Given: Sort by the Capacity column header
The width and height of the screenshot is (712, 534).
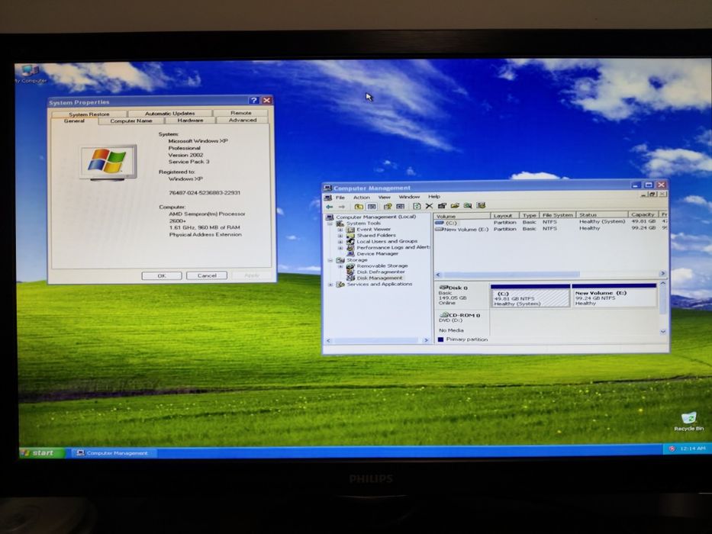Looking at the screenshot, I should pos(643,214).
